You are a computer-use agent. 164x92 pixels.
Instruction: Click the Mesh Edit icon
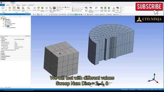pos(86,8)
